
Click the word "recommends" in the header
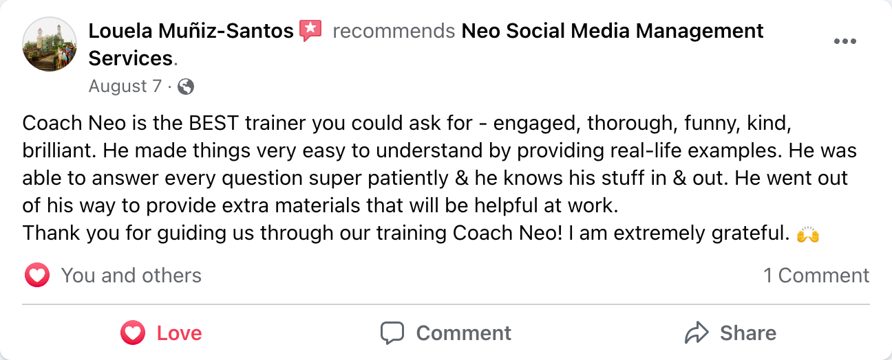click(x=394, y=31)
